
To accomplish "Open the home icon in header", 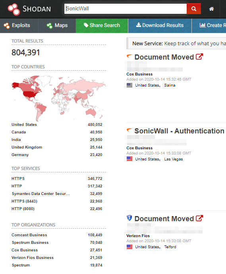I will click(x=211, y=9).
